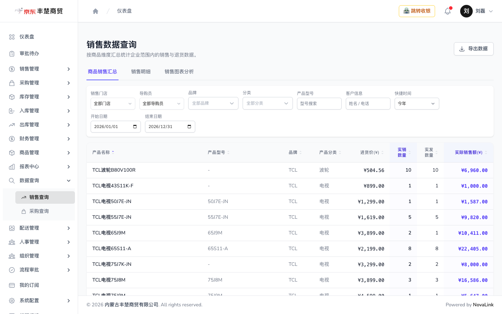
Task: Click the 报表中心 chart icon
Action: coord(12,167)
